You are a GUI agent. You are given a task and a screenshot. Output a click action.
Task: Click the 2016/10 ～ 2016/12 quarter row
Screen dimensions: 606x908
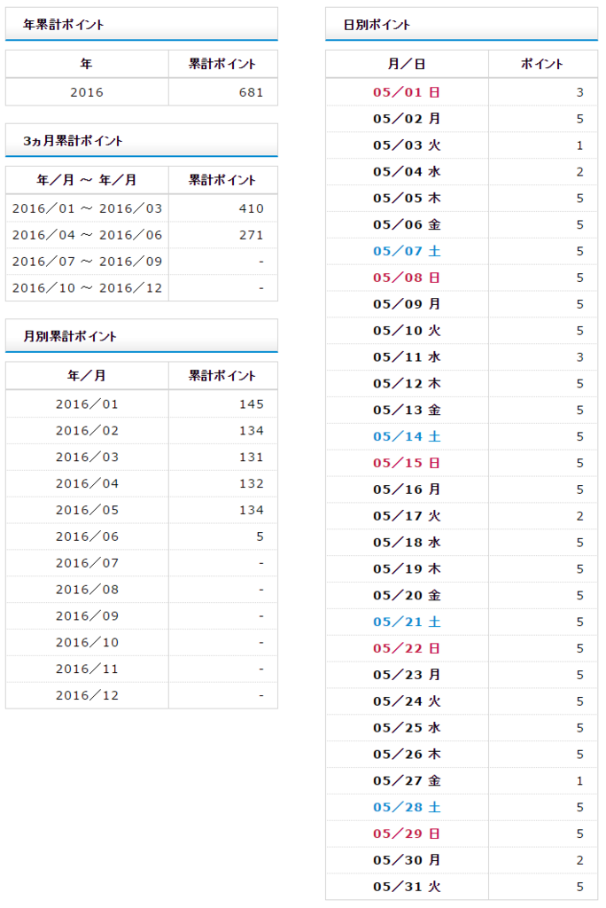(x=141, y=288)
